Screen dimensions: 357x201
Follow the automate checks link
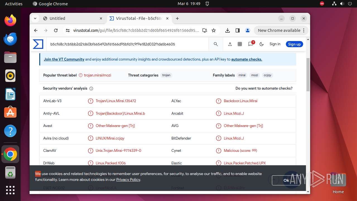pyautogui.click(x=247, y=59)
